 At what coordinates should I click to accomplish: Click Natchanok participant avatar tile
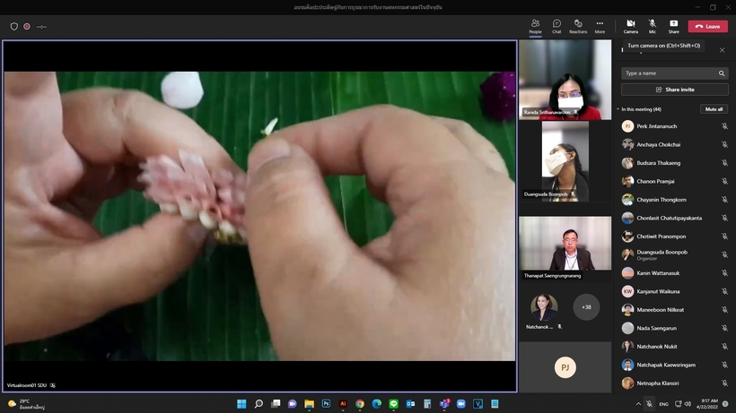(544, 307)
